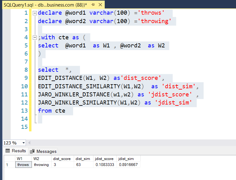The height and width of the screenshot is (180, 236).
Task: Click the Messages tab icon
Action: click(32, 151)
